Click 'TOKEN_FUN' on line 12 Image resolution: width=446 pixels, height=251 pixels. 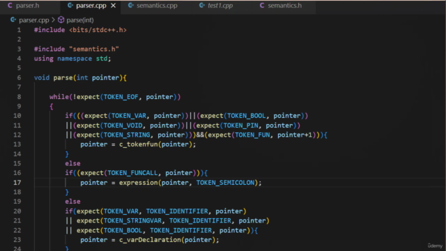pyautogui.click(x=252, y=135)
